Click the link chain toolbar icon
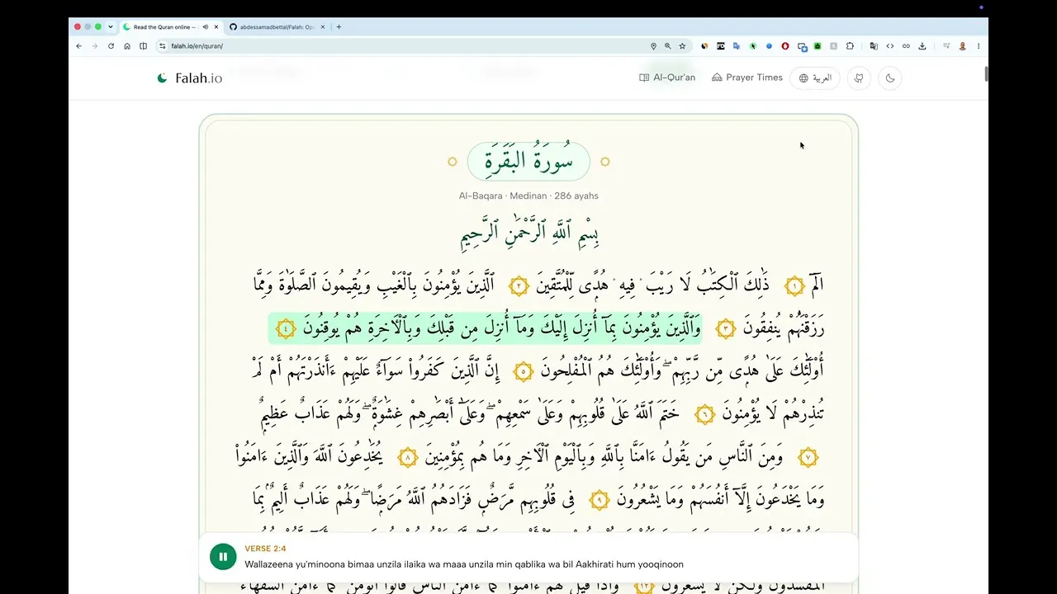The width and height of the screenshot is (1057, 594). point(906,46)
